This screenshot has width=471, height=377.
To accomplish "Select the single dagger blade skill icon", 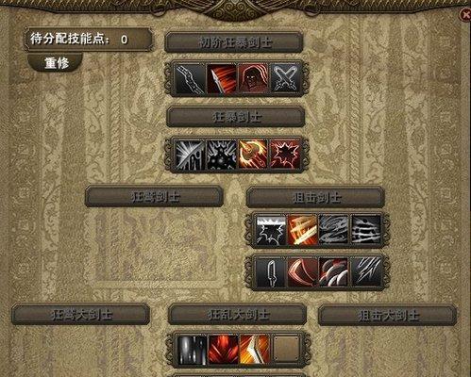I will pos(271,272).
